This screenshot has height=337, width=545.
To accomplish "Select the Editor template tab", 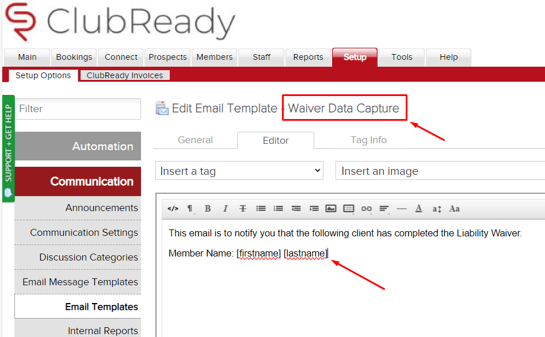I will [x=276, y=140].
